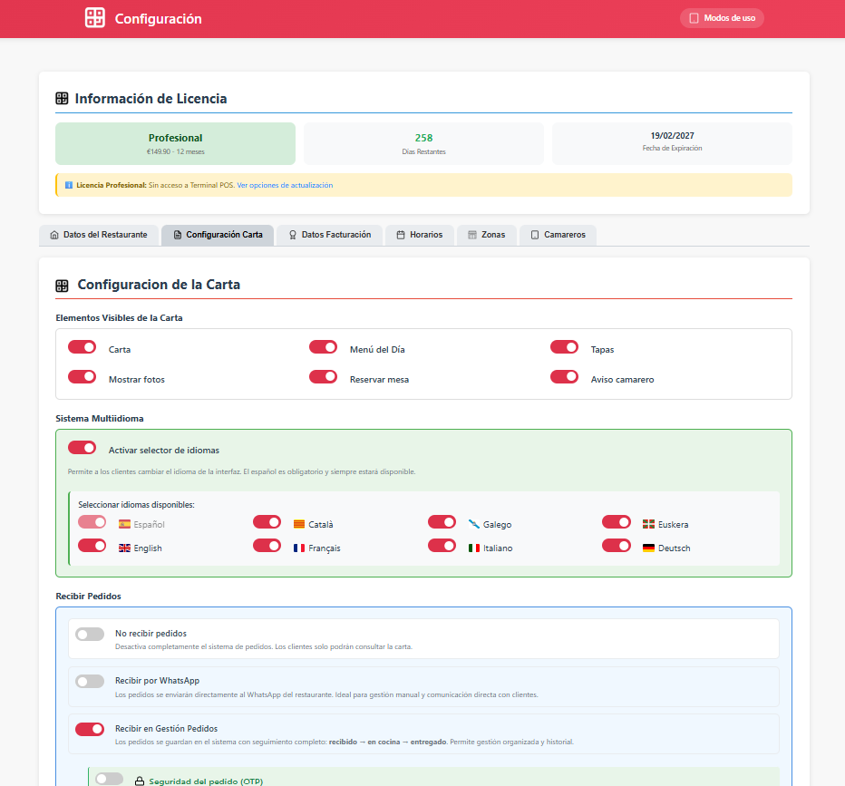The width and height of the screenshot is (845, 786).
Task: Click the icon beside Configuracion de la Carta
Action: click(62, 286)
